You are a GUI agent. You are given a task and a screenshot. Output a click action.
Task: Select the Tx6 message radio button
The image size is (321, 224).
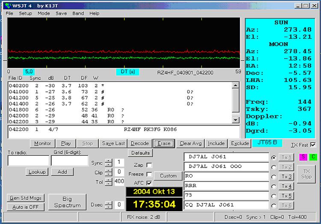274,206
